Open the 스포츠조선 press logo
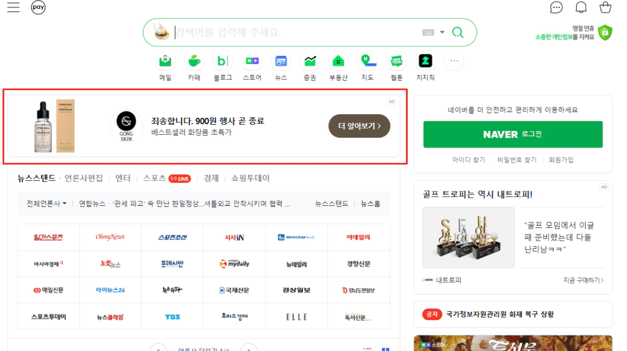The height and width of the screenshot is (351, 627). point(172,238)
